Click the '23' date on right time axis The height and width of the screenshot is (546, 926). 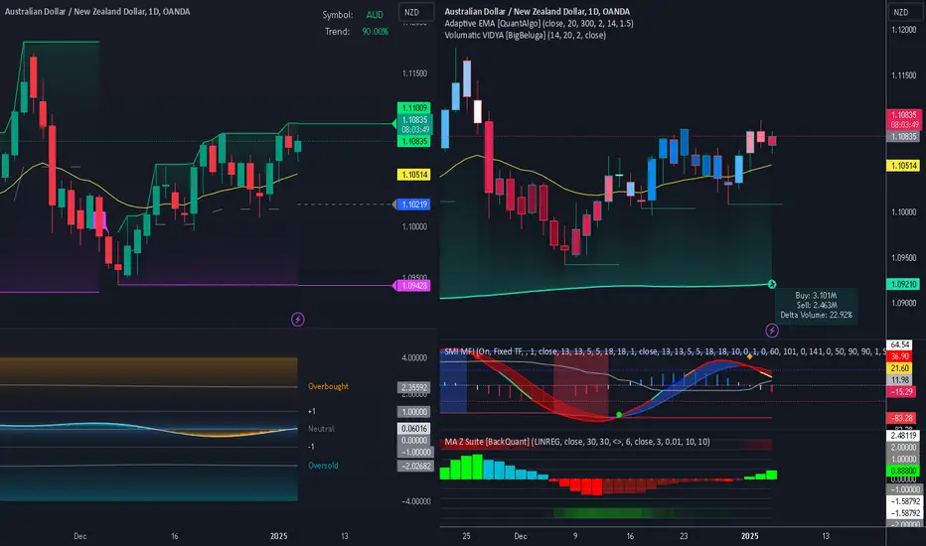684,536
